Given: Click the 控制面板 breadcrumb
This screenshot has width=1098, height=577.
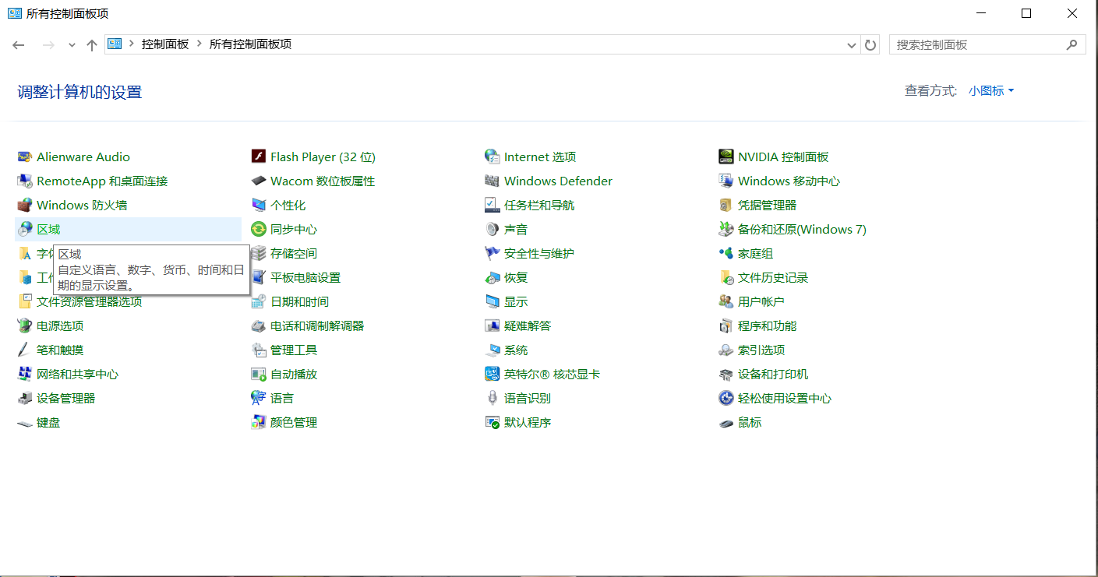Looking at the screenshot, I should (165, 44).
